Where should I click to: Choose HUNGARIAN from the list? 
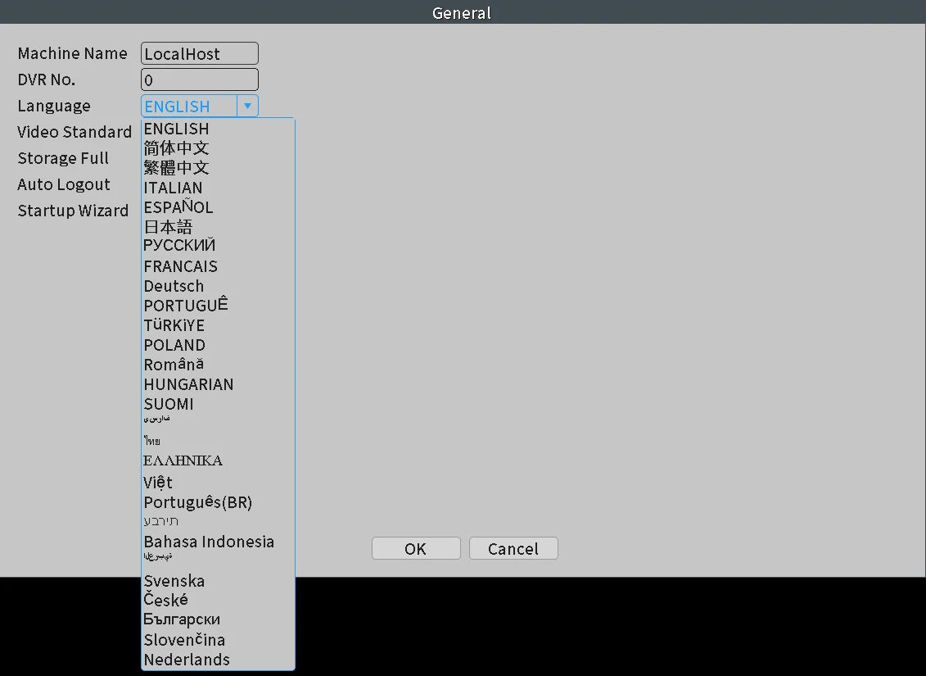click(x=218, y=384)
